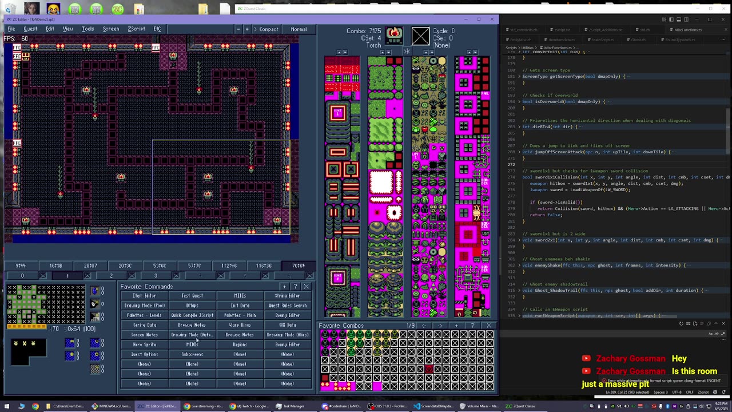Viewport: 732px width, 412px height.
Task: Click Quick Compile ZScript command
Action: click(x=192, y=315)
